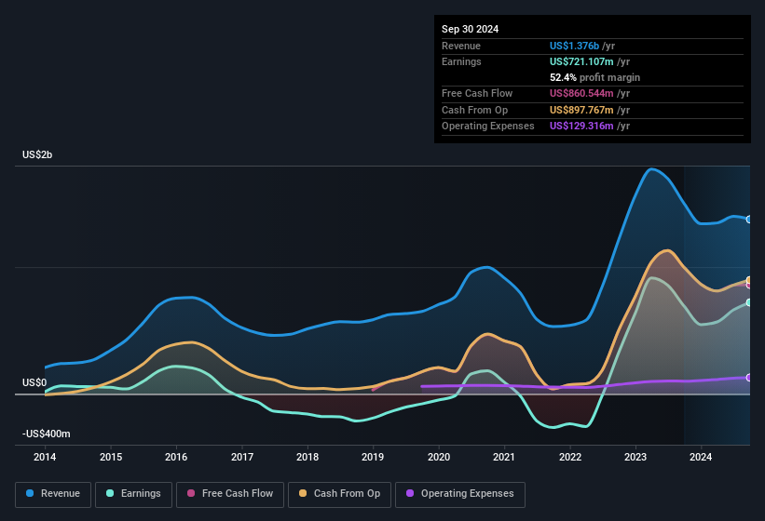This screenshot has height=521, width=765.
Task: Click the 2019 x-axis label
Action: pos(373,457)
